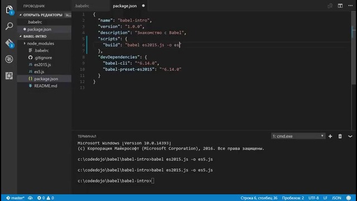Open the Source Control (Git) view
Screen dimensions: 357x201
[9, 43]
